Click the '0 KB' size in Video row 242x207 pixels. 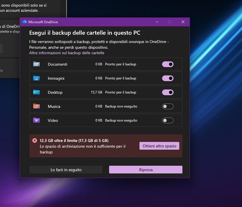click(x=99, y=120)
